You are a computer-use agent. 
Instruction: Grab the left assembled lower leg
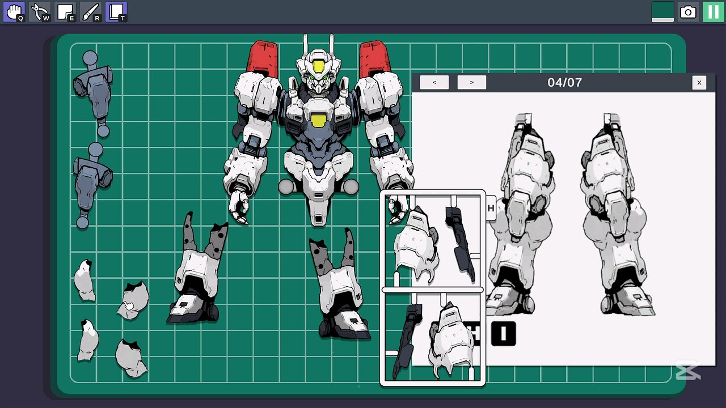[197, 268]
